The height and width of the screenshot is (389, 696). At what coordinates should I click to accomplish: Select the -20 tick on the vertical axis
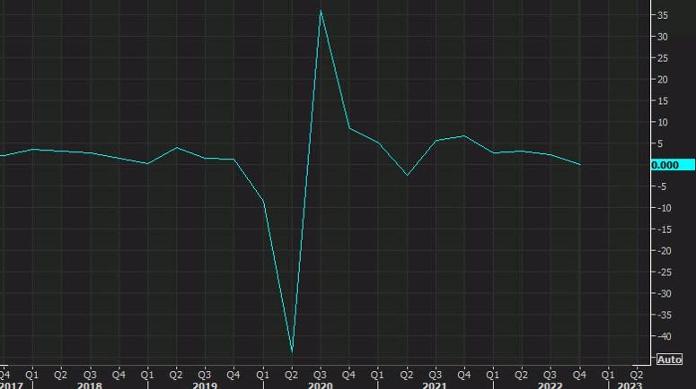(x=661, y=251)
